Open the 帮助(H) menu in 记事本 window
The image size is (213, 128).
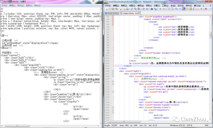[37, 6]
